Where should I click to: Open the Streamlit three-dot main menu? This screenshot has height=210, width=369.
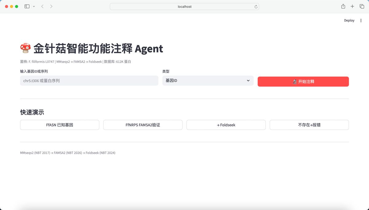click(361, 21)
